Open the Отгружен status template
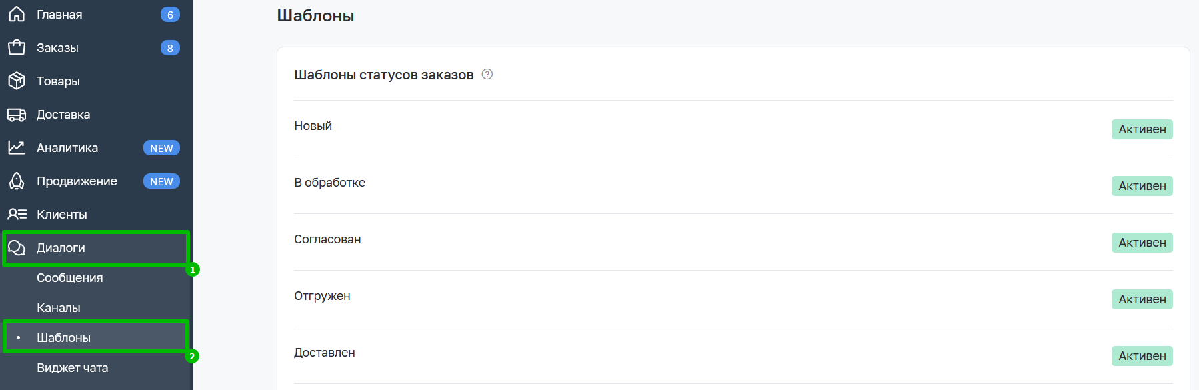This screenshot has width=1199, height=390. [733, 299]
